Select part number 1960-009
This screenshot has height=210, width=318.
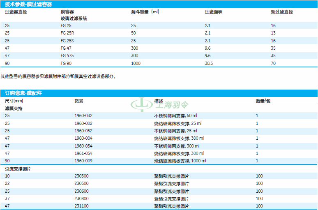click(x=83, y=161)
